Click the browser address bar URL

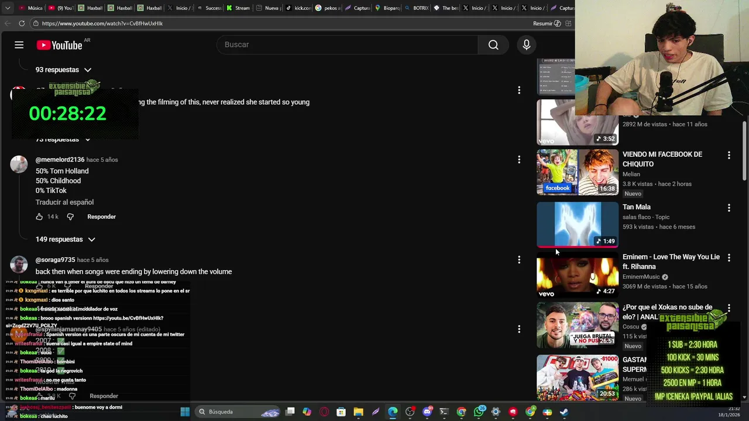click(x=102, y=23)
